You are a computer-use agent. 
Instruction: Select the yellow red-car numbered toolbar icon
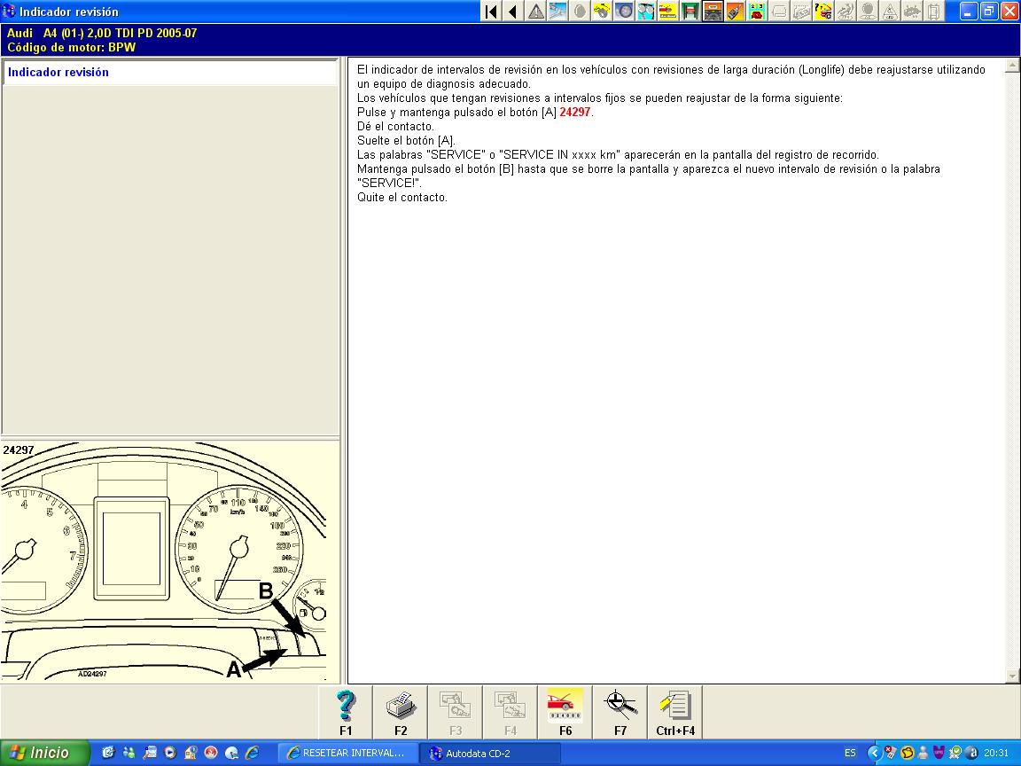click(x=757, y=11)
